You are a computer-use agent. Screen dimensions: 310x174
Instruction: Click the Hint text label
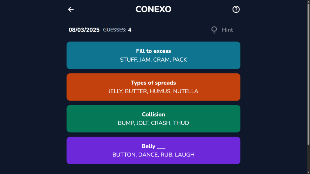[227, 30]
